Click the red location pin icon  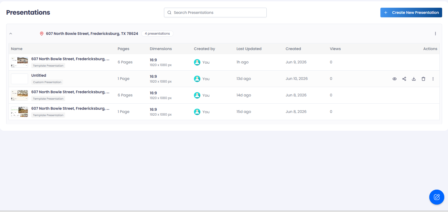point(42,34)
